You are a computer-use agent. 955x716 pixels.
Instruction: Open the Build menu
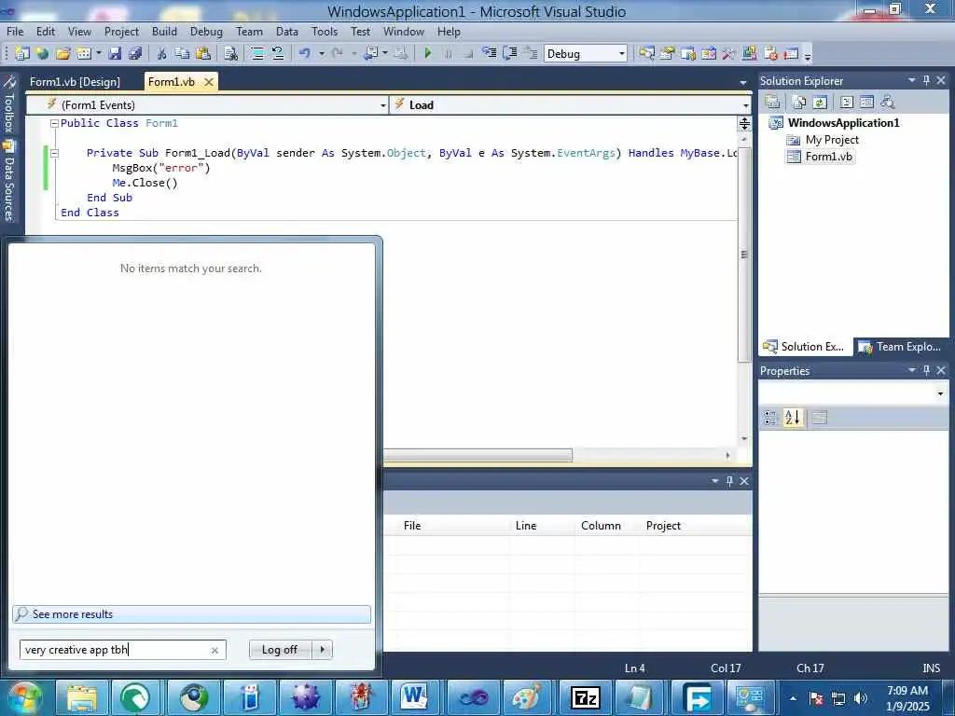coord(164,32)
